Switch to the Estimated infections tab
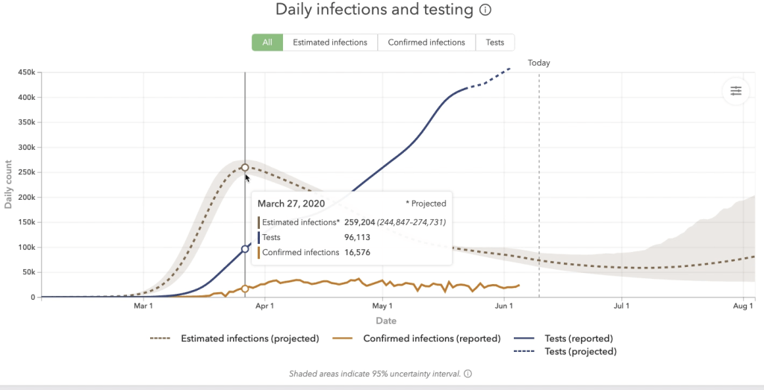 pos(330,43)
